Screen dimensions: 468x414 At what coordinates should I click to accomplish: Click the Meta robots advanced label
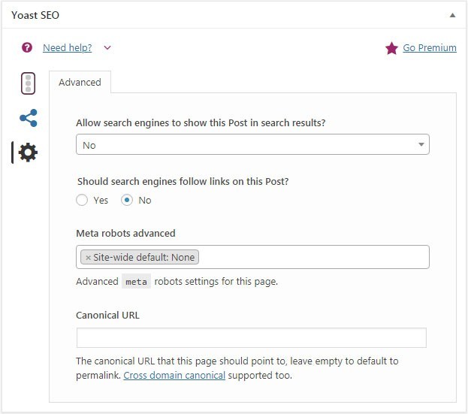point(125,233)
